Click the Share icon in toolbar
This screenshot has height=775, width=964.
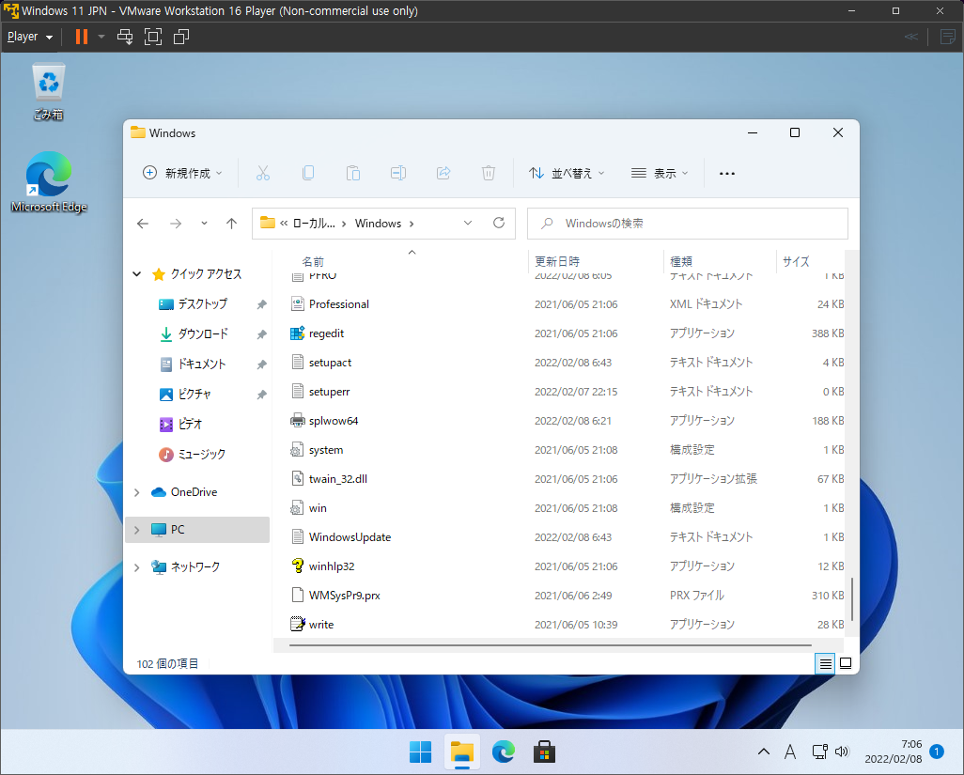pos(443,173)
